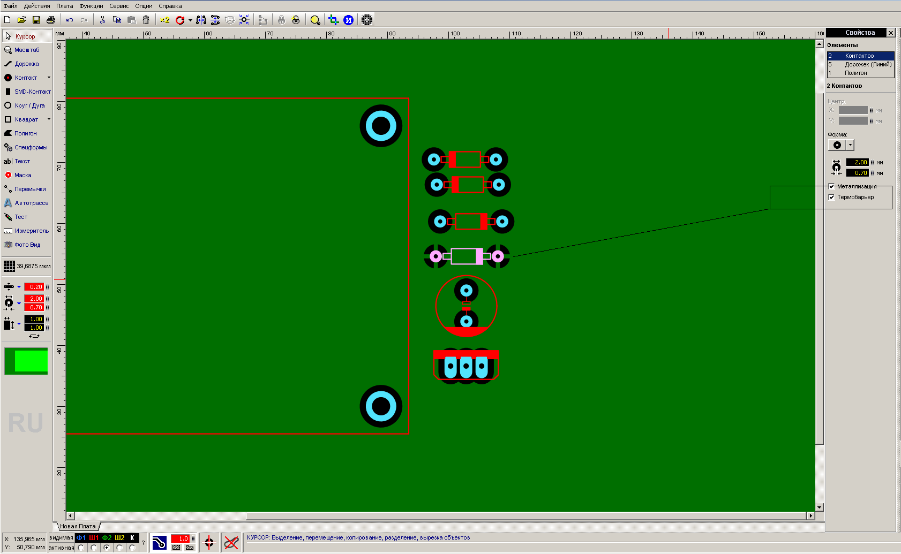The width and height of the screenshot is (901, 554).
Task: Activate layer Ш1 radio button
Action: [x=94, y=548]
